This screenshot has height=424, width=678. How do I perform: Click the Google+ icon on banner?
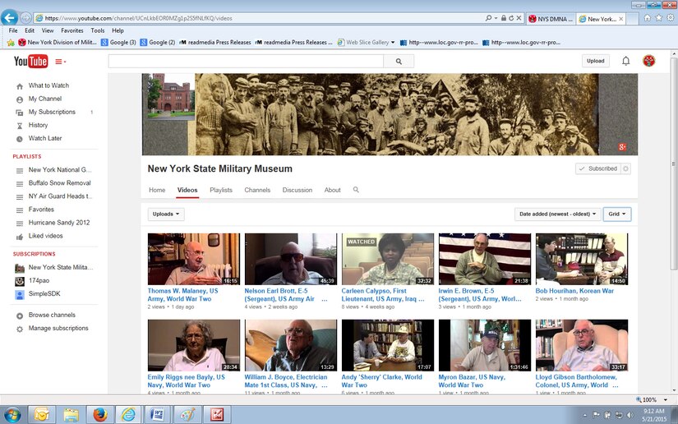point(622,146)
